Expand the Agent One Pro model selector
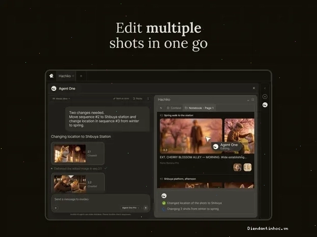The image size is (317, 237). pos(130,207)
